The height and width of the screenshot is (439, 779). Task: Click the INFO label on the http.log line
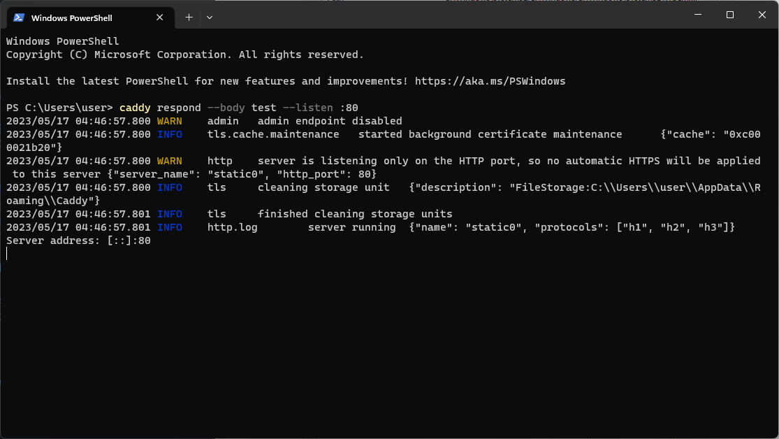point(169,226)
